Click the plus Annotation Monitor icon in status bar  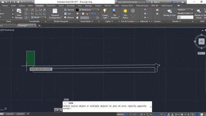tap(188, 114)
